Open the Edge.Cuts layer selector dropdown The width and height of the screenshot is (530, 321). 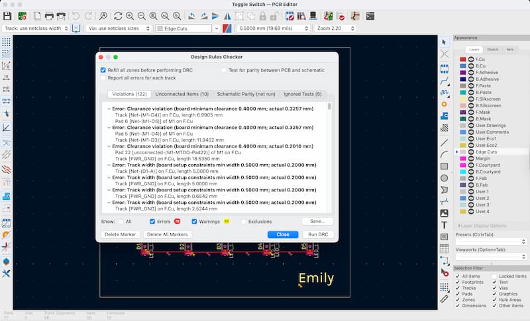pyautogui.click(x=187, y=28)
